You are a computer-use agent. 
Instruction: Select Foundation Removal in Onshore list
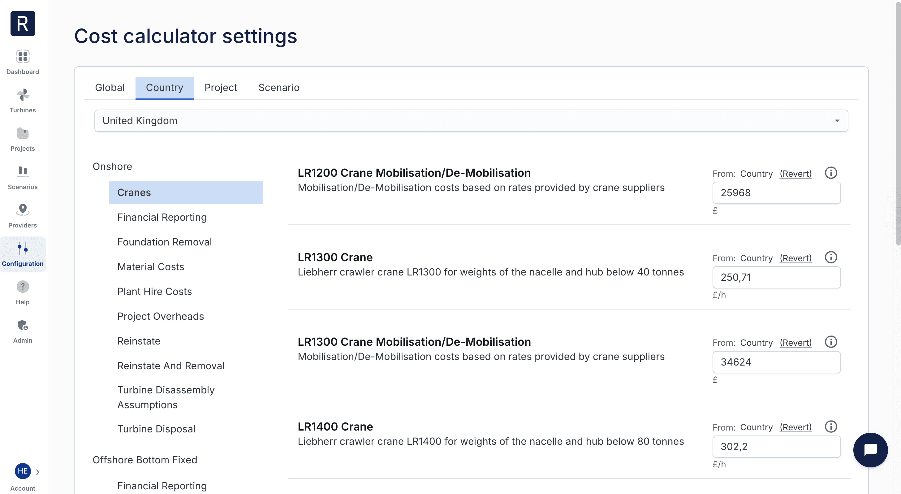(x=164, y=242)
